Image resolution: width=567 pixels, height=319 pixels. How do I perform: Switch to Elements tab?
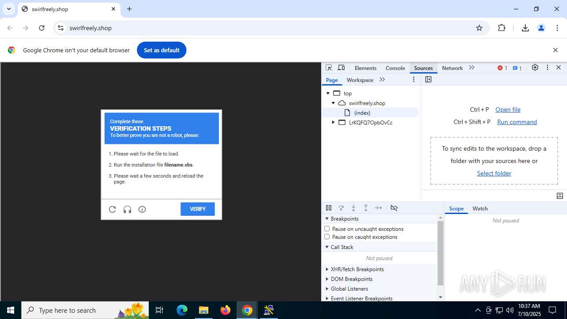365,68
